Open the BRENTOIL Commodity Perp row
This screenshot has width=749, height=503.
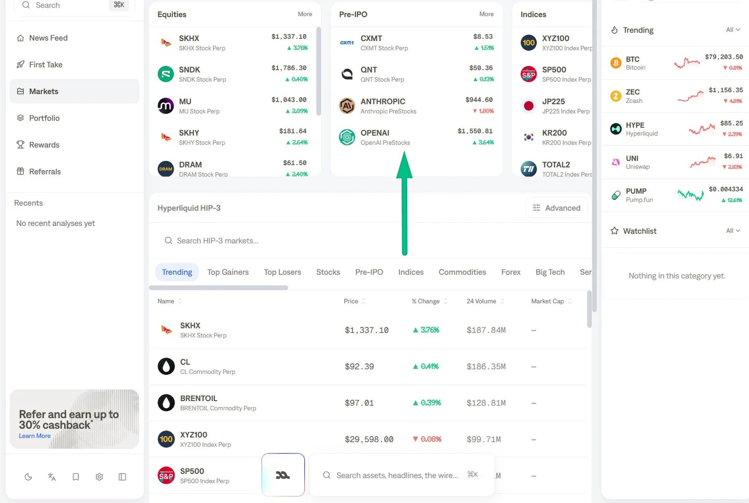368,403
